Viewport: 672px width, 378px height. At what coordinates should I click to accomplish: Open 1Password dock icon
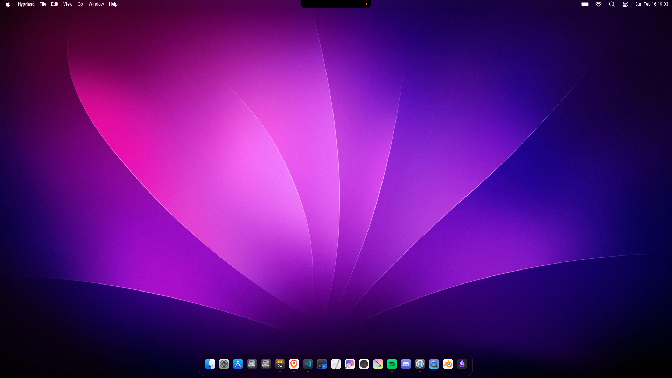click(x=420, y=364)
